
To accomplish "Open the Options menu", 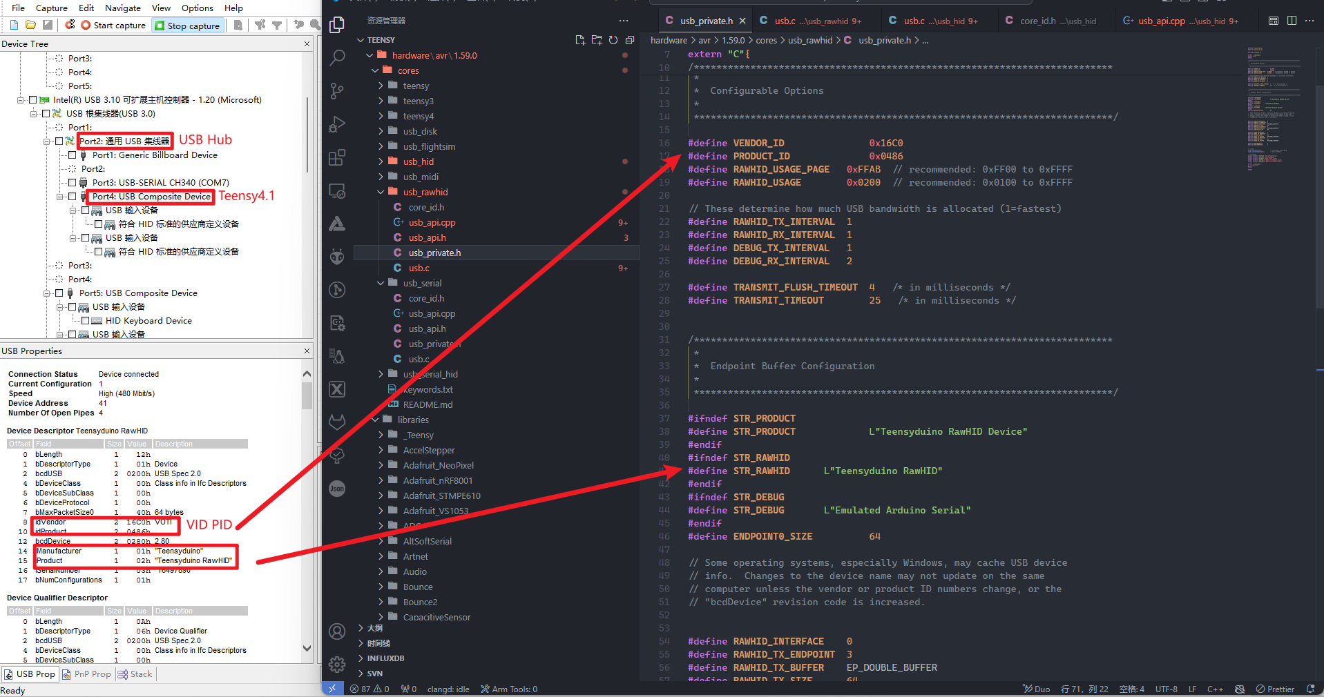I will click(x=198, y=8).
